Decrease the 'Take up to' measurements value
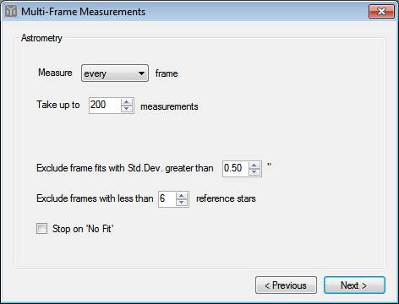Image resolution: width=399 pixels, height=304 pixels. (127, 109)
